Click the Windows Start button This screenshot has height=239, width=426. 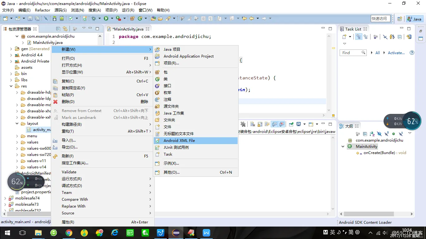click(x=7, y=233)
